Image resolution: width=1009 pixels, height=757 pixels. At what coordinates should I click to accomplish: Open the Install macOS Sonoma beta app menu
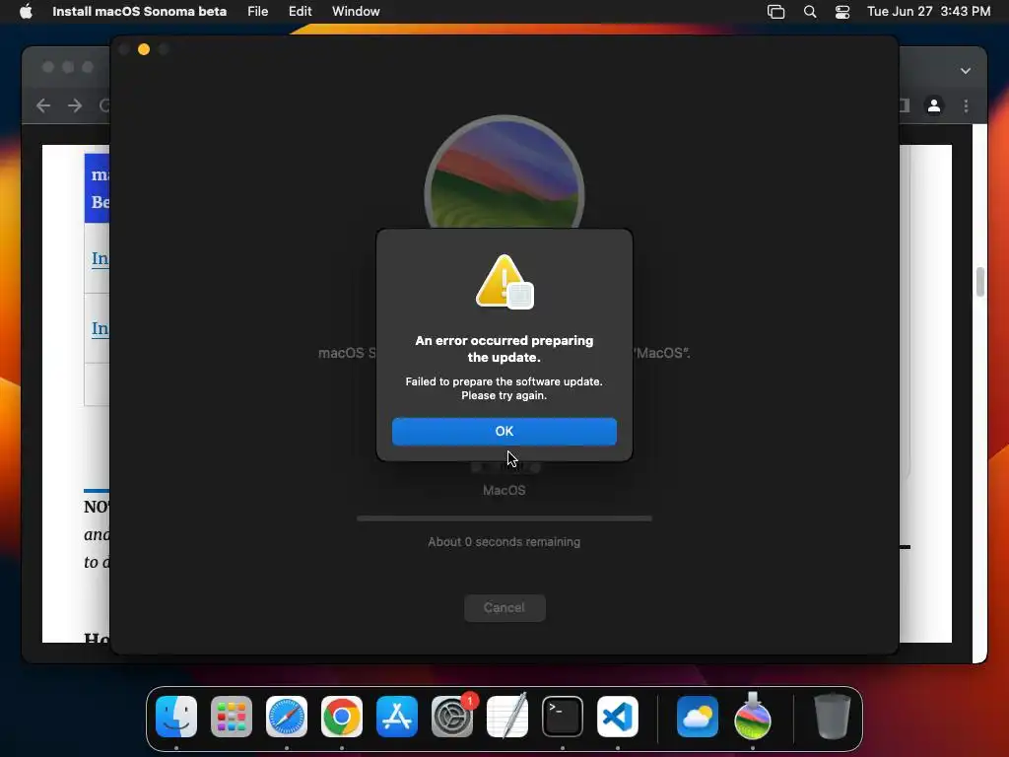pos(139,12)
